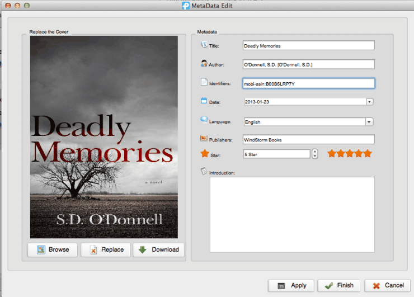Click the Star rating stepper arrows
The width and height of the screenshot is (414, 297).
314,154
